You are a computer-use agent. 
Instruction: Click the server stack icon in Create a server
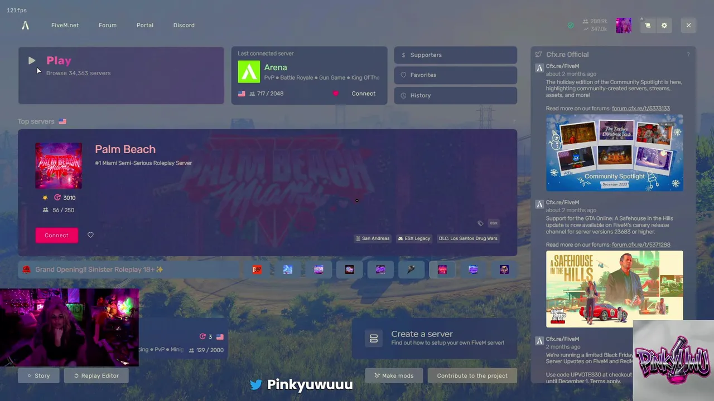pos(374,338)
